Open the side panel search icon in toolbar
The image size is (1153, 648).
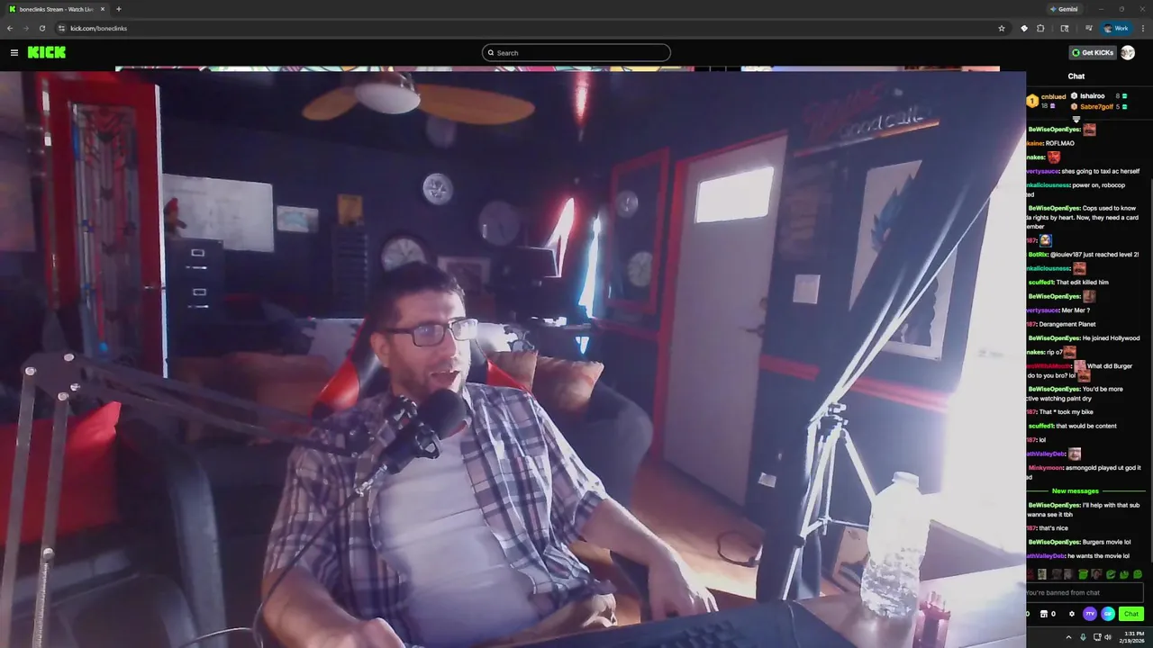pos(1065,28)
